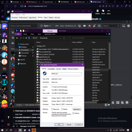Image resolution: width=132 pixels, height=132 pixels.
Task: Open the View ribbon tab in Explorer
Action: click(x=39, y=34)
